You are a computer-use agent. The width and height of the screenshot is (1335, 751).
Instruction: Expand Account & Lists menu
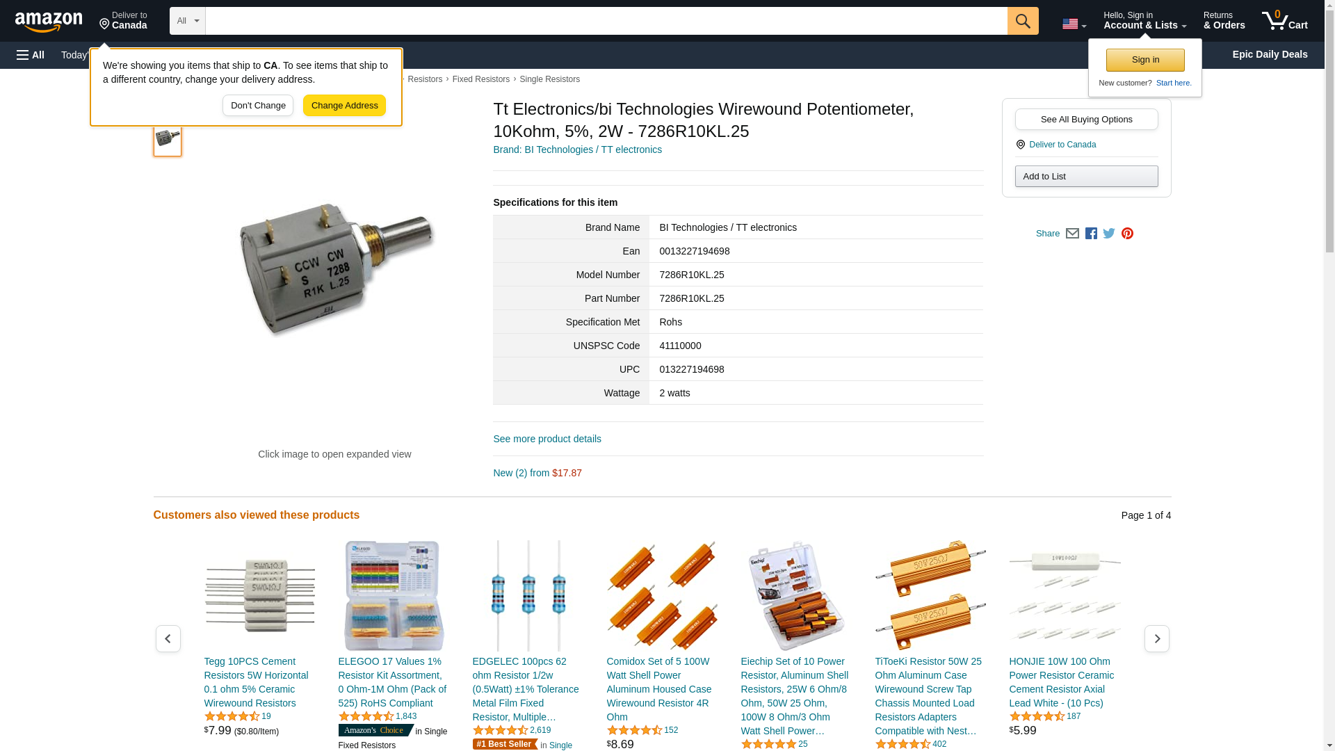pyautogui.click(x=1144, y=21)
